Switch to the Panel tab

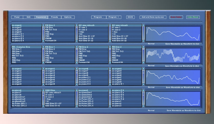pyautogui.click(x=17, y=17)
